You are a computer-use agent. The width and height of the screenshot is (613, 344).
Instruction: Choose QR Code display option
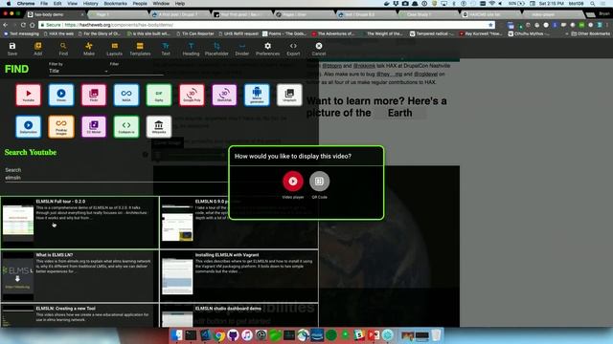[x=319, y=181]
